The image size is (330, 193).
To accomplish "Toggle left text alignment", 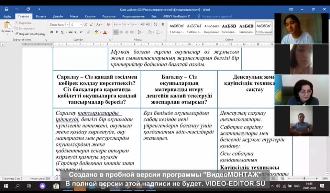I will click(x=116, y=32).
